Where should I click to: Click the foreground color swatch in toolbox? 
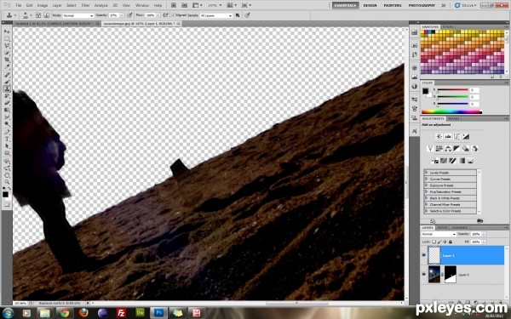(x=5, y=195)
